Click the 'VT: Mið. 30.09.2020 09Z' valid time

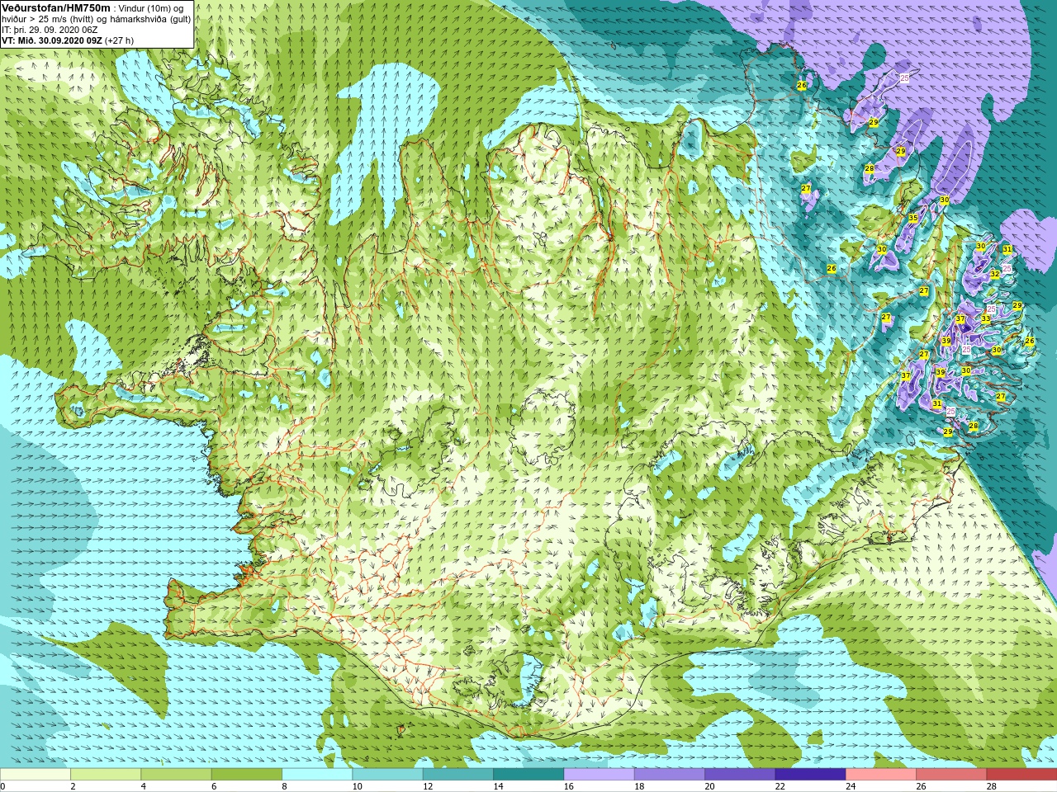tap(52, 40)
